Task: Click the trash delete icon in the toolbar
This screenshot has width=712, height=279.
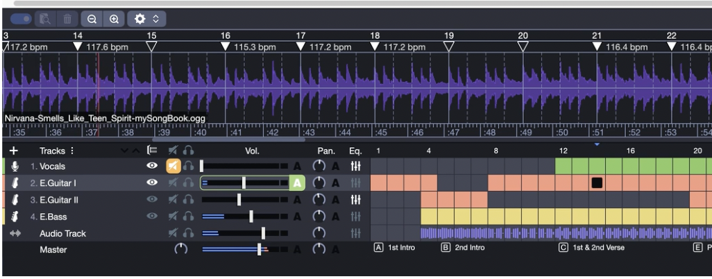Action: (67, 19)
